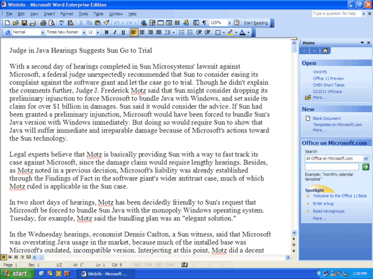Expand the Home task pane menu arrow
Image resolution: width=373 pixels, height=279 pixels.
(x=362, y=42)
